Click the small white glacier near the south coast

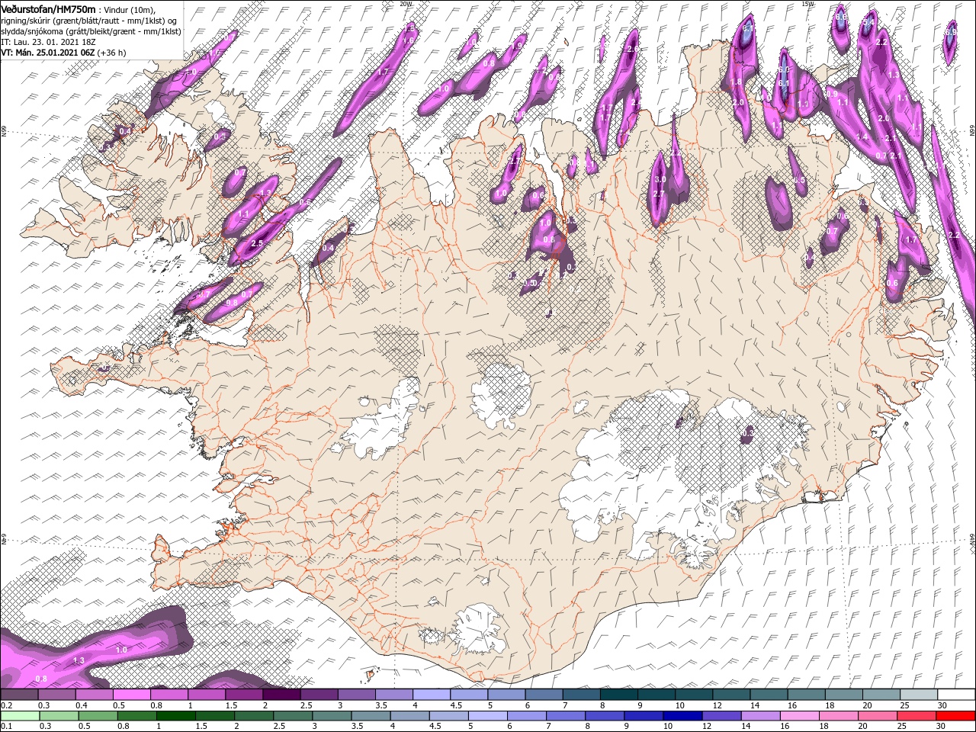478,630
